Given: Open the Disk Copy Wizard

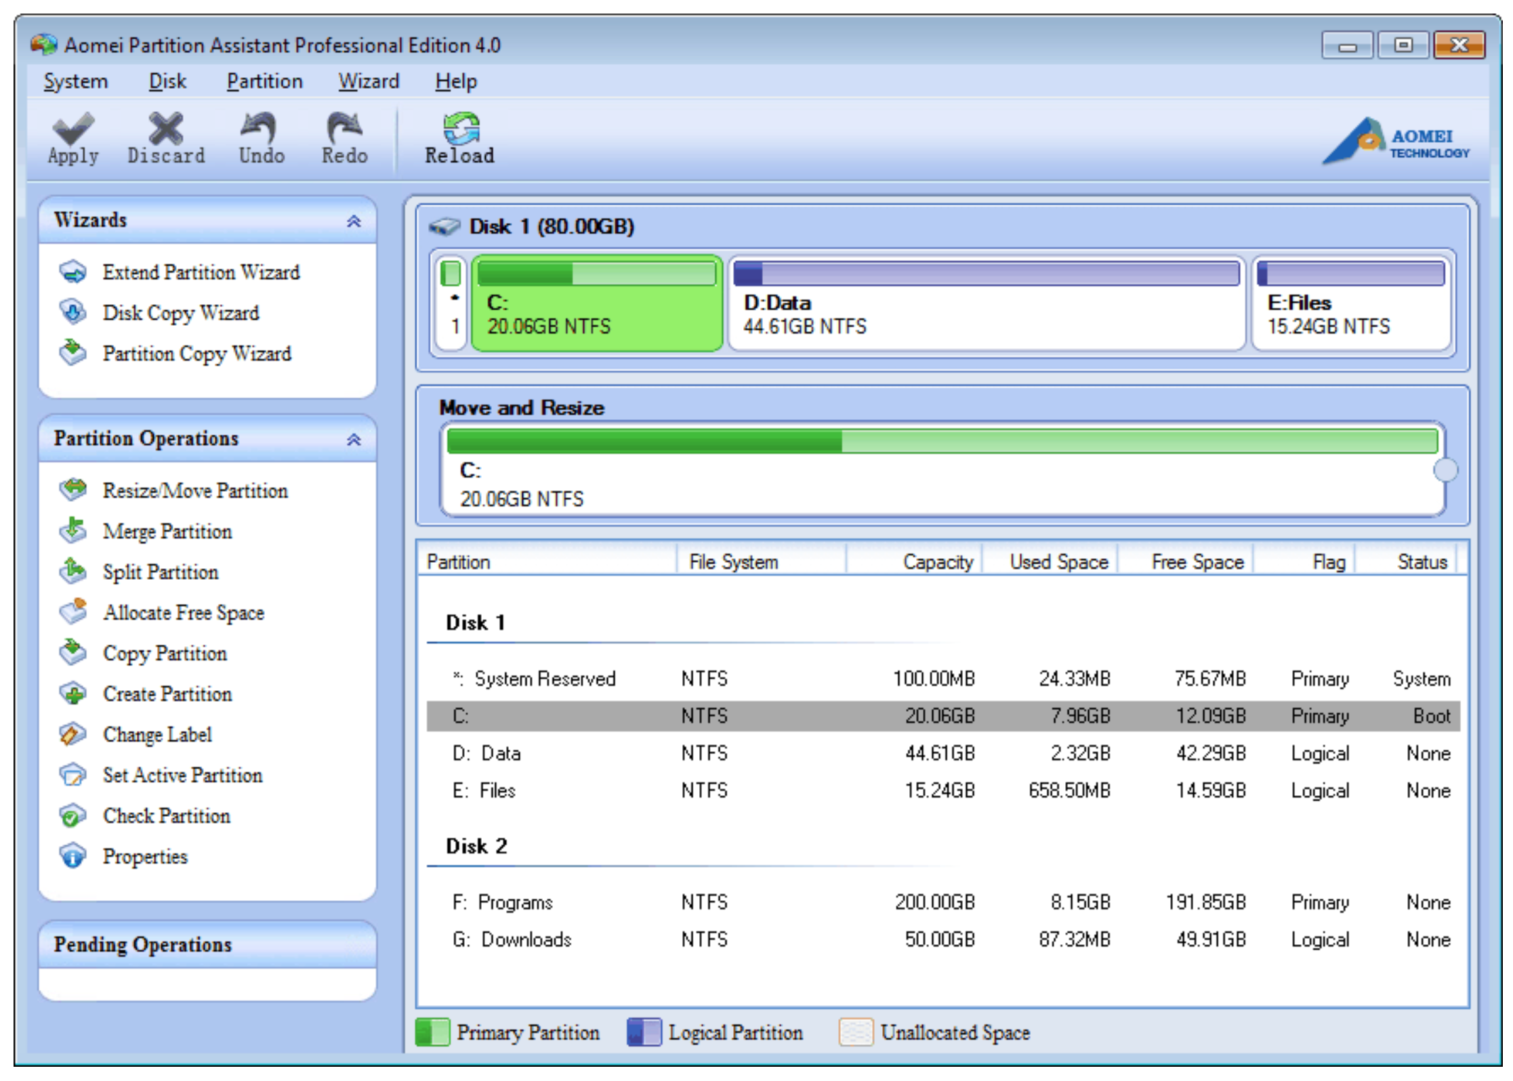Looking at the screenshot, I should (180, 313).
